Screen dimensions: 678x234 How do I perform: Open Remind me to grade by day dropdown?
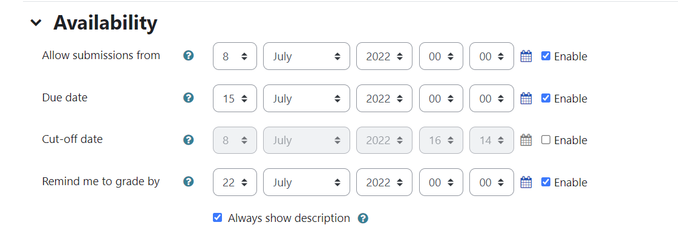click(235, 182)
